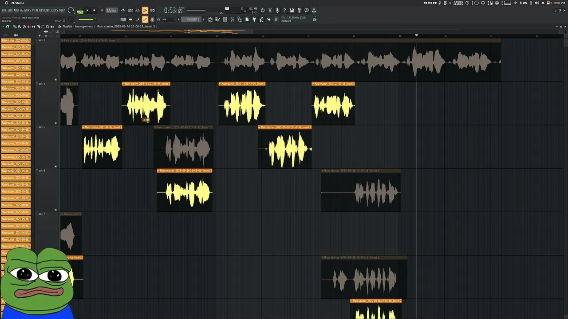
Task: Click the green playhead marker on timeline
Action: [x=416, y=35]
